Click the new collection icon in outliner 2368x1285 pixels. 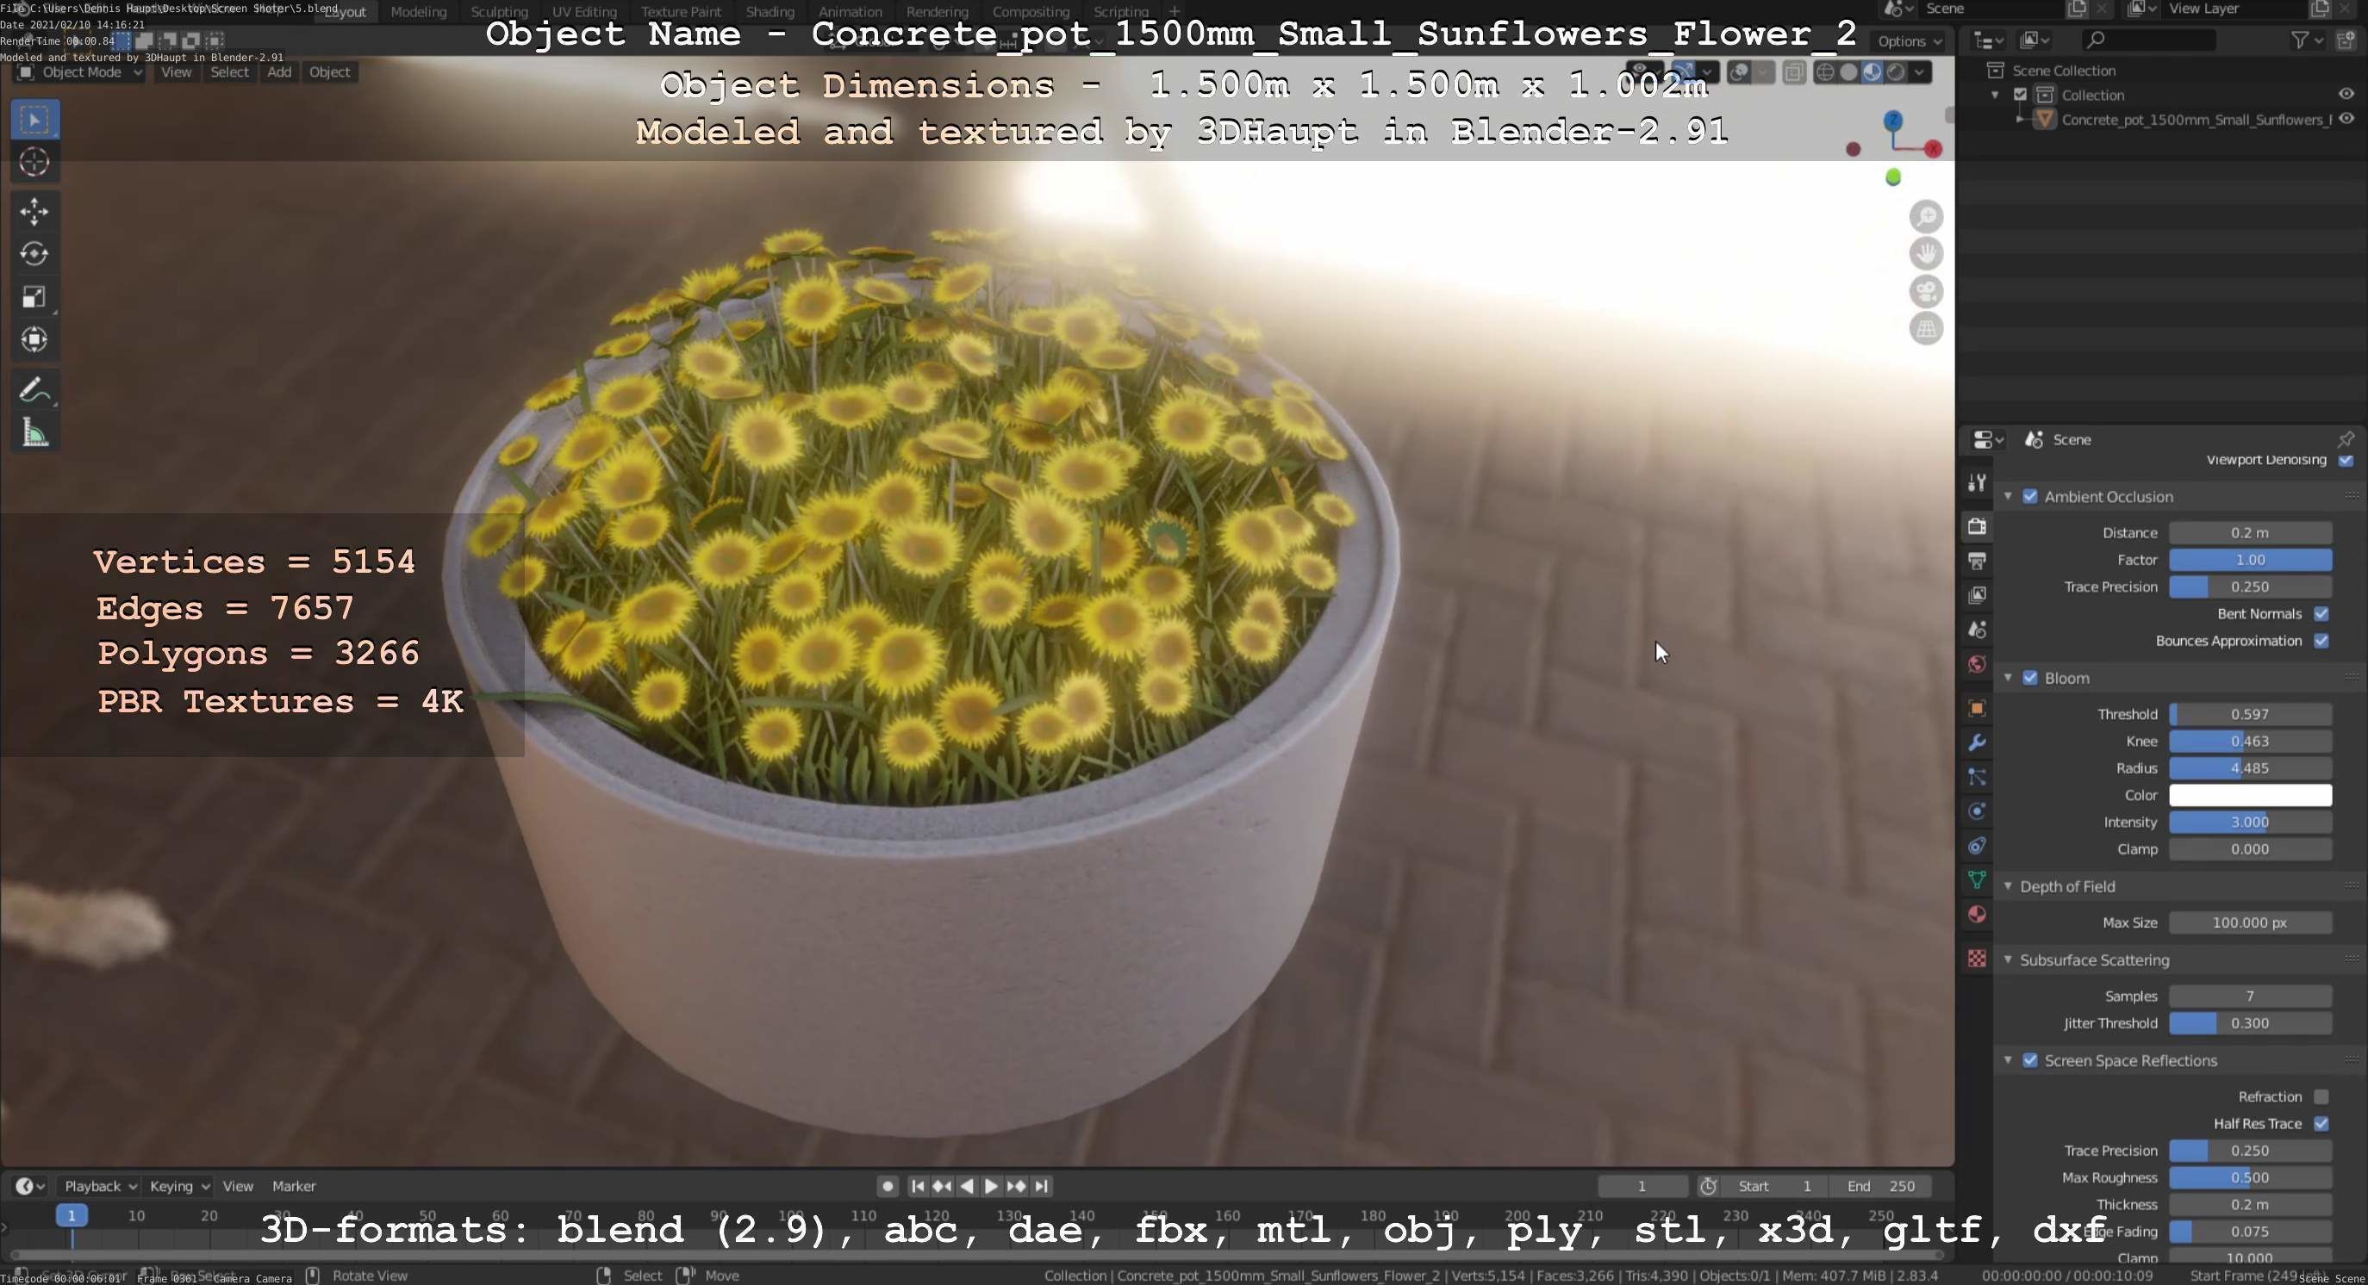point(2345,40)
